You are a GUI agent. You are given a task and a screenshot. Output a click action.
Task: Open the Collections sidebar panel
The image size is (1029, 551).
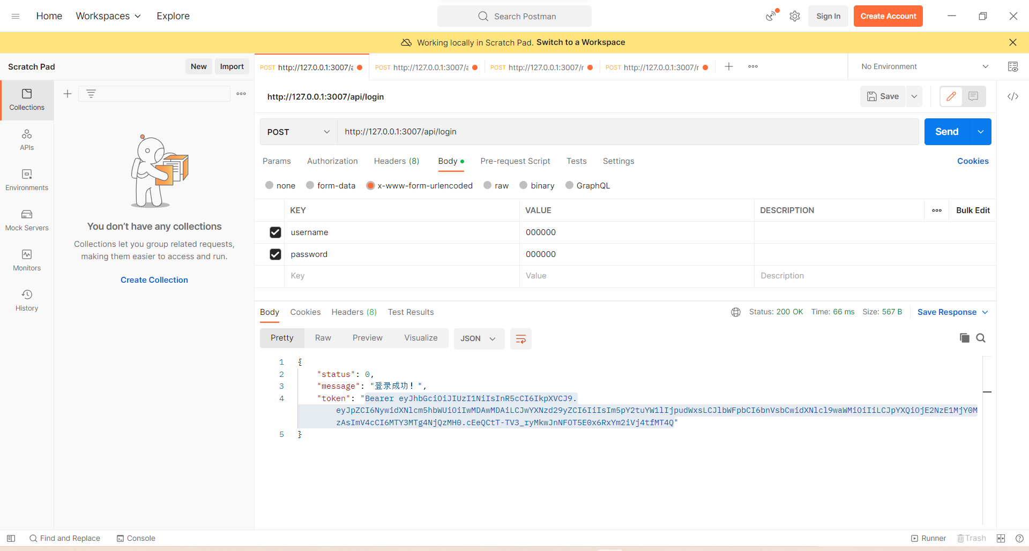[27, 100]
